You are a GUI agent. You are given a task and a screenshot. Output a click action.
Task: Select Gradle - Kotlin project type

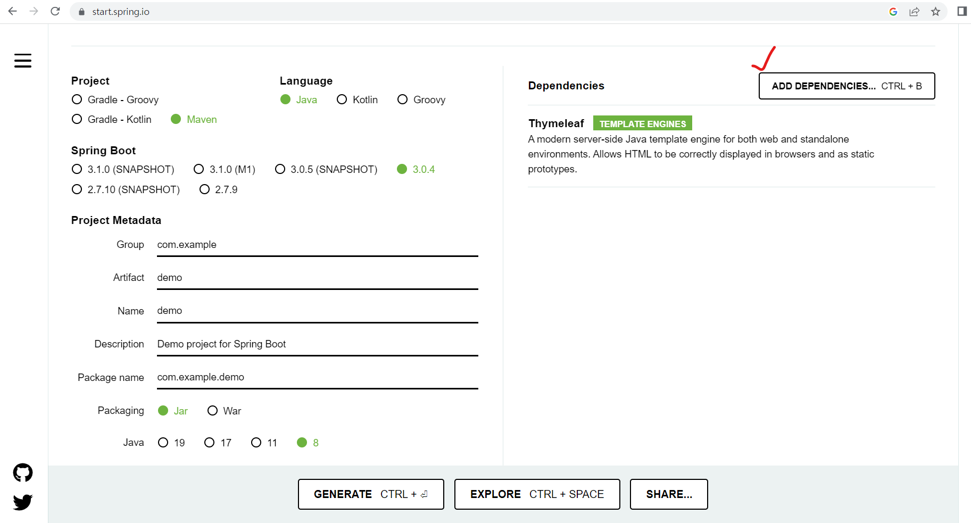tap(112, 119)
